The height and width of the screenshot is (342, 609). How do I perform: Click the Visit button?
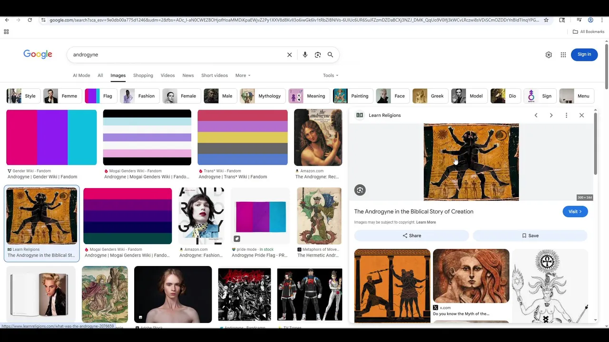[x=575, y=211]
